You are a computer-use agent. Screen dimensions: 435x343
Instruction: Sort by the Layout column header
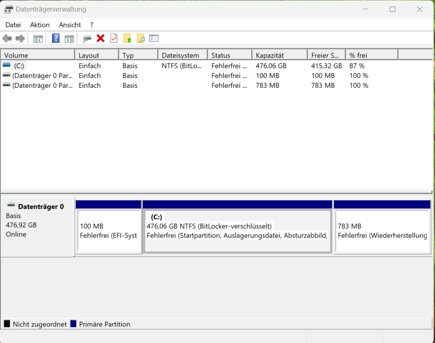pyautogui.click(x=97, y=55)
